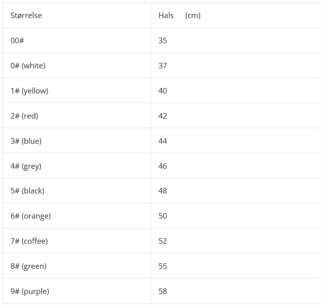322x306 pixels.
Task: Select the 4# (grey) size cell
Action: tap(26, 166)
